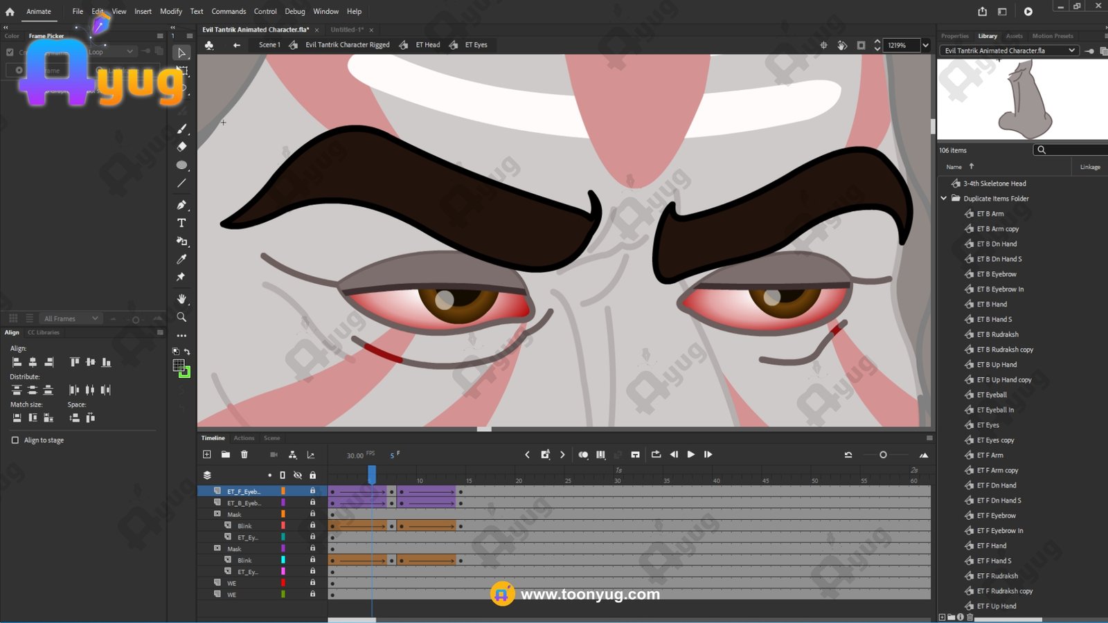Viewport: 1108px width, 623px height.
Task: Navigate to Scene 1 breadcrumb
Action: tap(269, 45)
